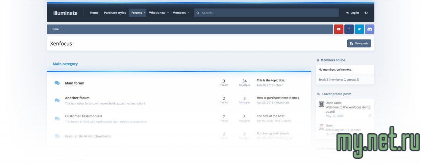Open the three-dot menu on Darth Vader's post
The height and width of the screenshot is (163, 421).
[370, 116]
